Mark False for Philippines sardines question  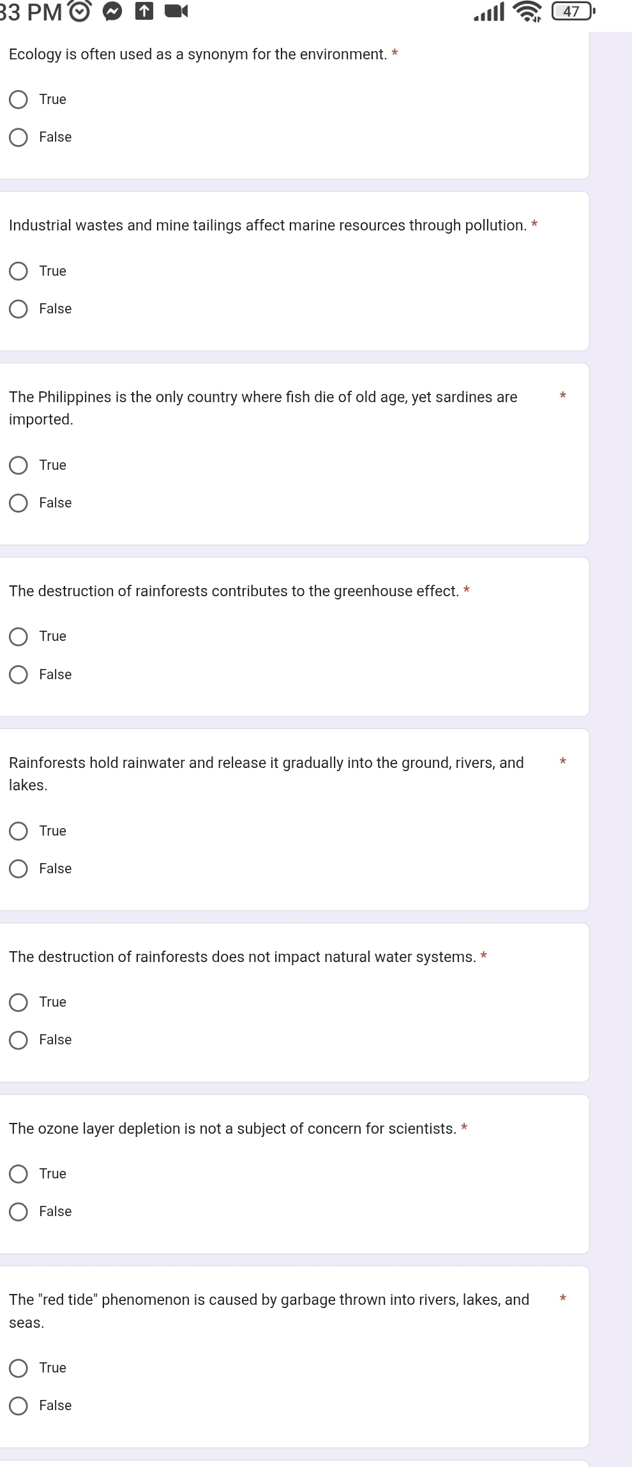(19, 503)
